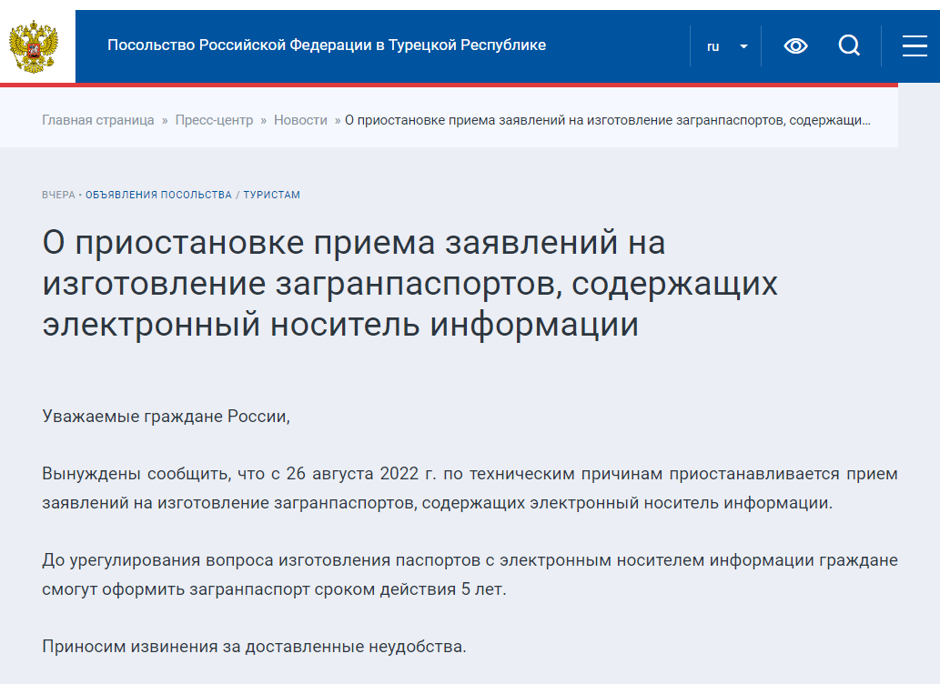Expand the ru language dropdown
Image resolution: width=940 pixels, height=684 pixels.
click(726, 46)
